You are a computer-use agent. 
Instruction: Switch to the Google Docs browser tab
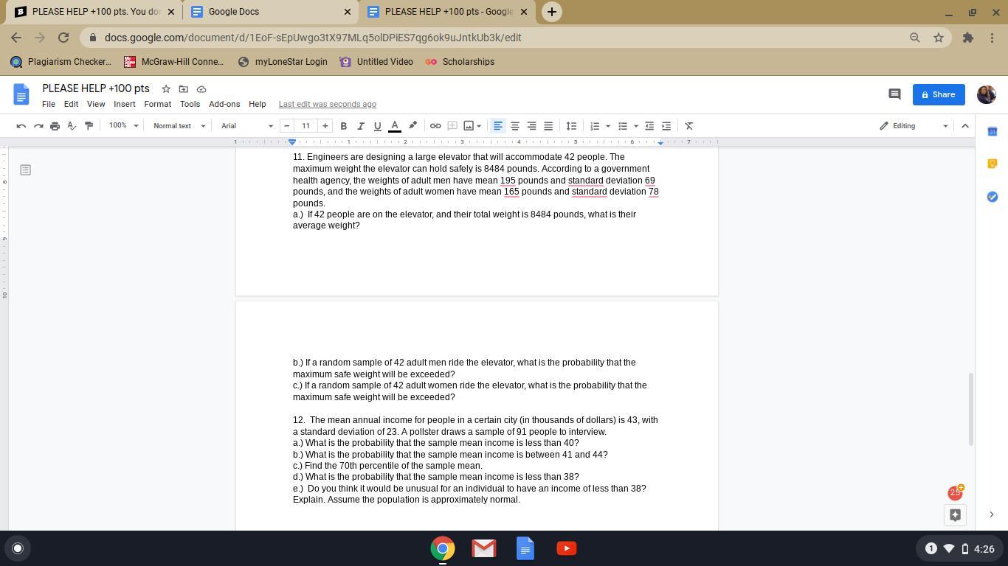click(269, 12)
